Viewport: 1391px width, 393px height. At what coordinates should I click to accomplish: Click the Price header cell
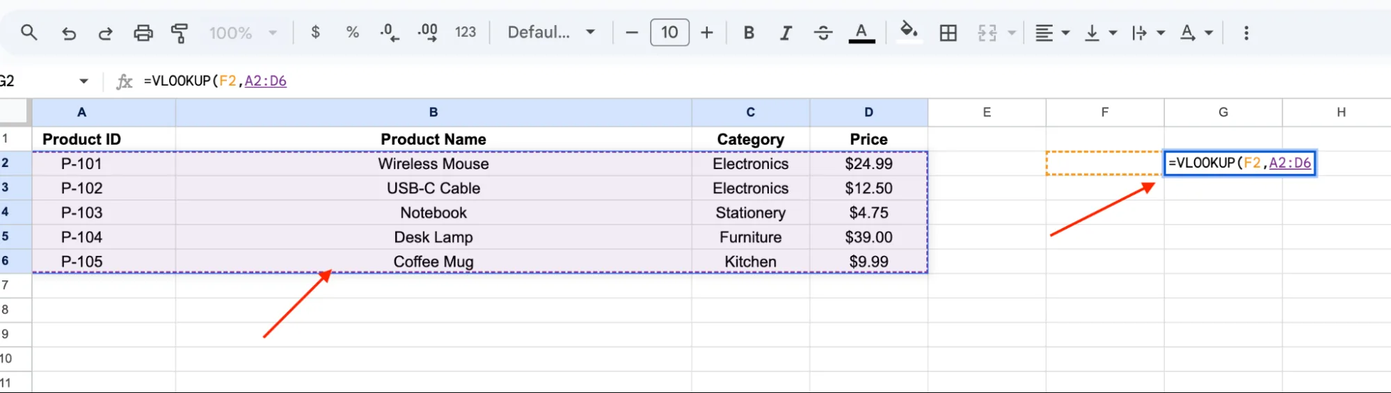tap(869, 139)
